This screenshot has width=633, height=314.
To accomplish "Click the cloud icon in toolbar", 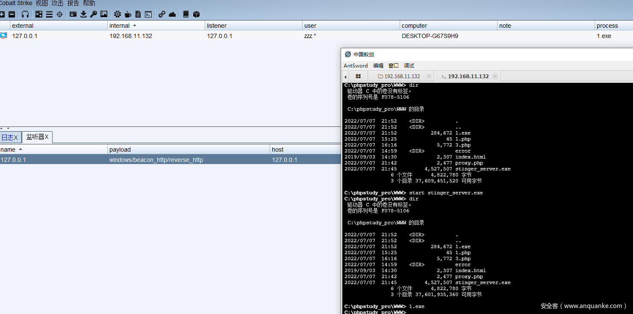I will (x=172, y=14).
